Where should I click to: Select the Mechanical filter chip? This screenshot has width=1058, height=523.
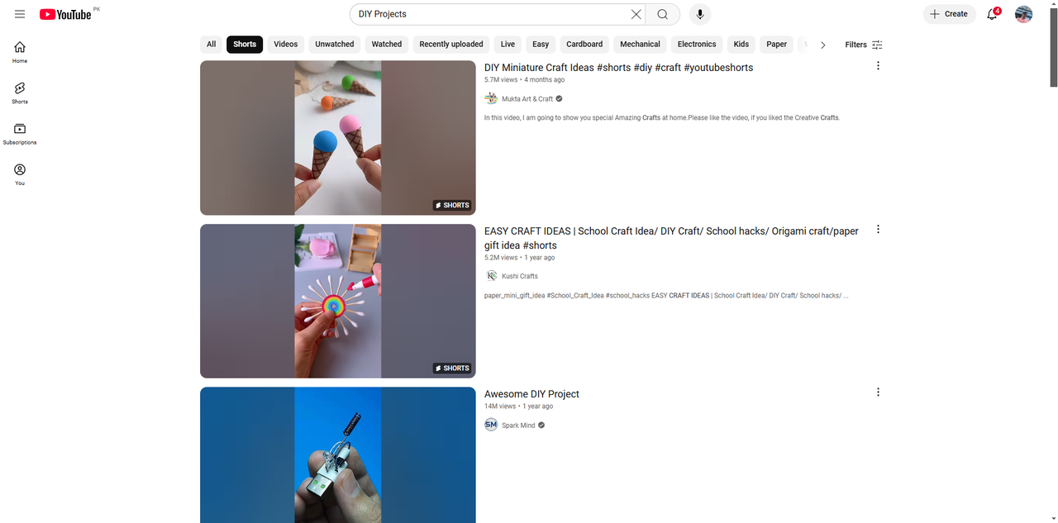coord(641,45)
